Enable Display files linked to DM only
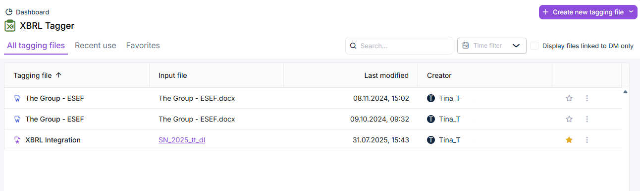640x191 pixels. (534, 46)
